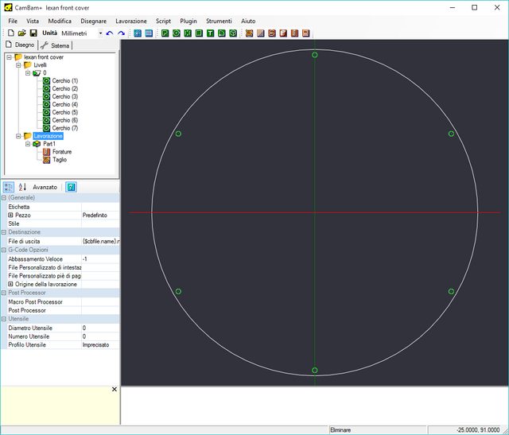Click the New file toolbar icon
Viewport: 509px width, 435px height.
[x=10, y=33]
